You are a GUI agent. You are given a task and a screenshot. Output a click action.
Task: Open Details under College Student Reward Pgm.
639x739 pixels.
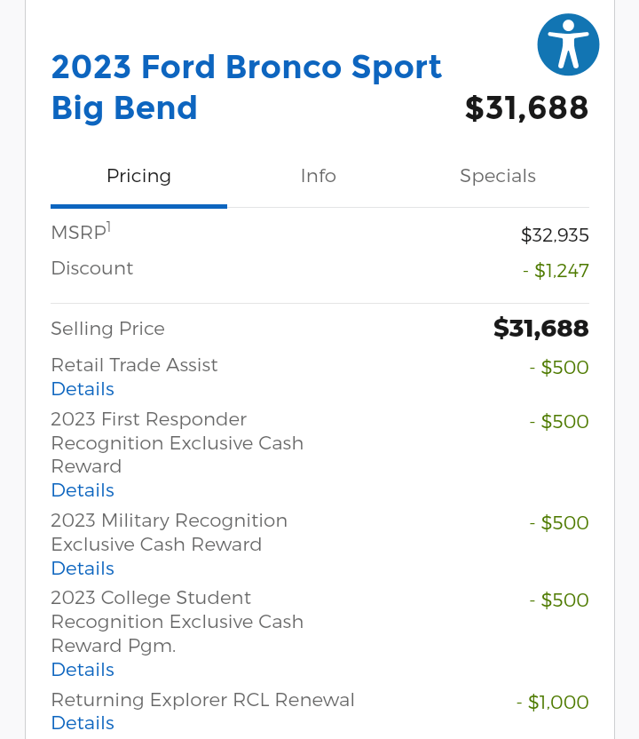[83, 670]
